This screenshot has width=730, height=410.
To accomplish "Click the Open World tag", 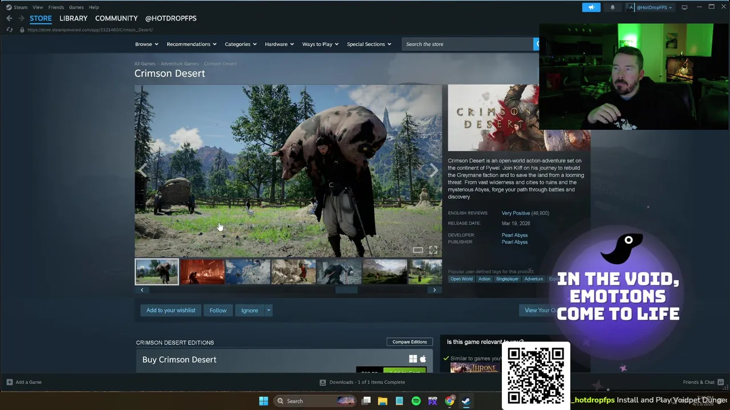I will click(x=461, y=279).
